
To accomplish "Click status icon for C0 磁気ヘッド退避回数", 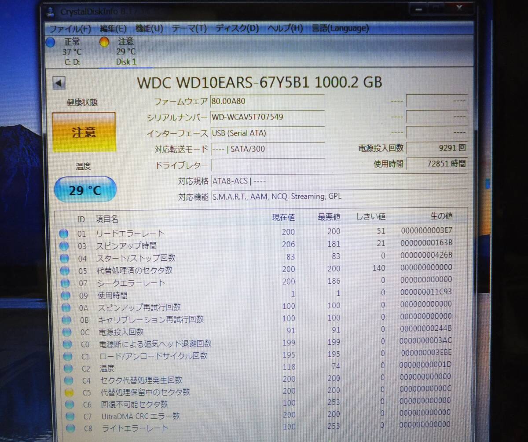I will (x=67, y=344).
